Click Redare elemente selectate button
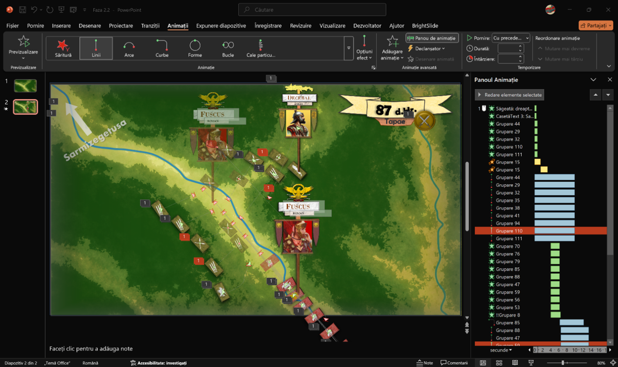The height and width of the screenshot is (367, 618). click(509, 95)
